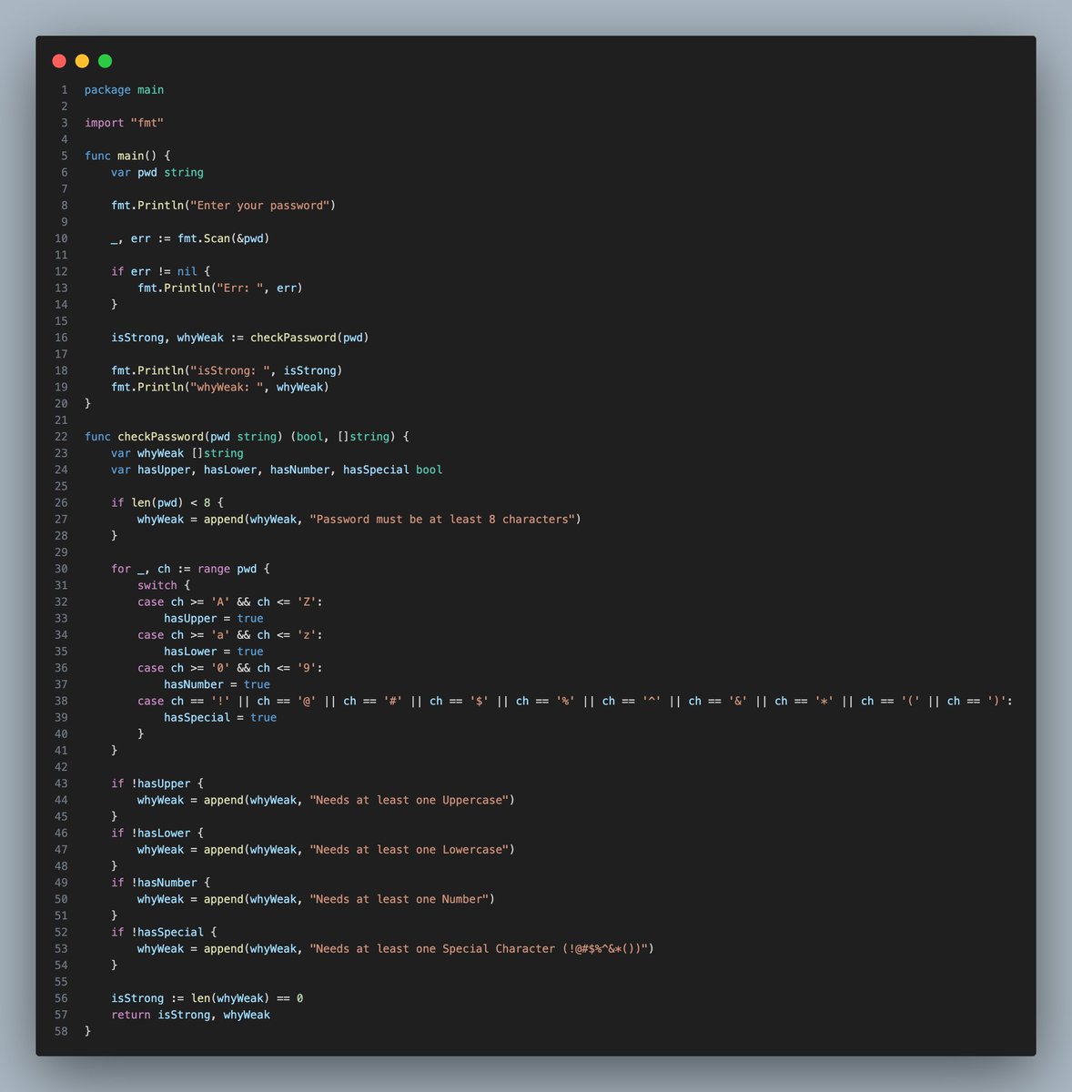Click the "package main" declaration

click(124, 90)
